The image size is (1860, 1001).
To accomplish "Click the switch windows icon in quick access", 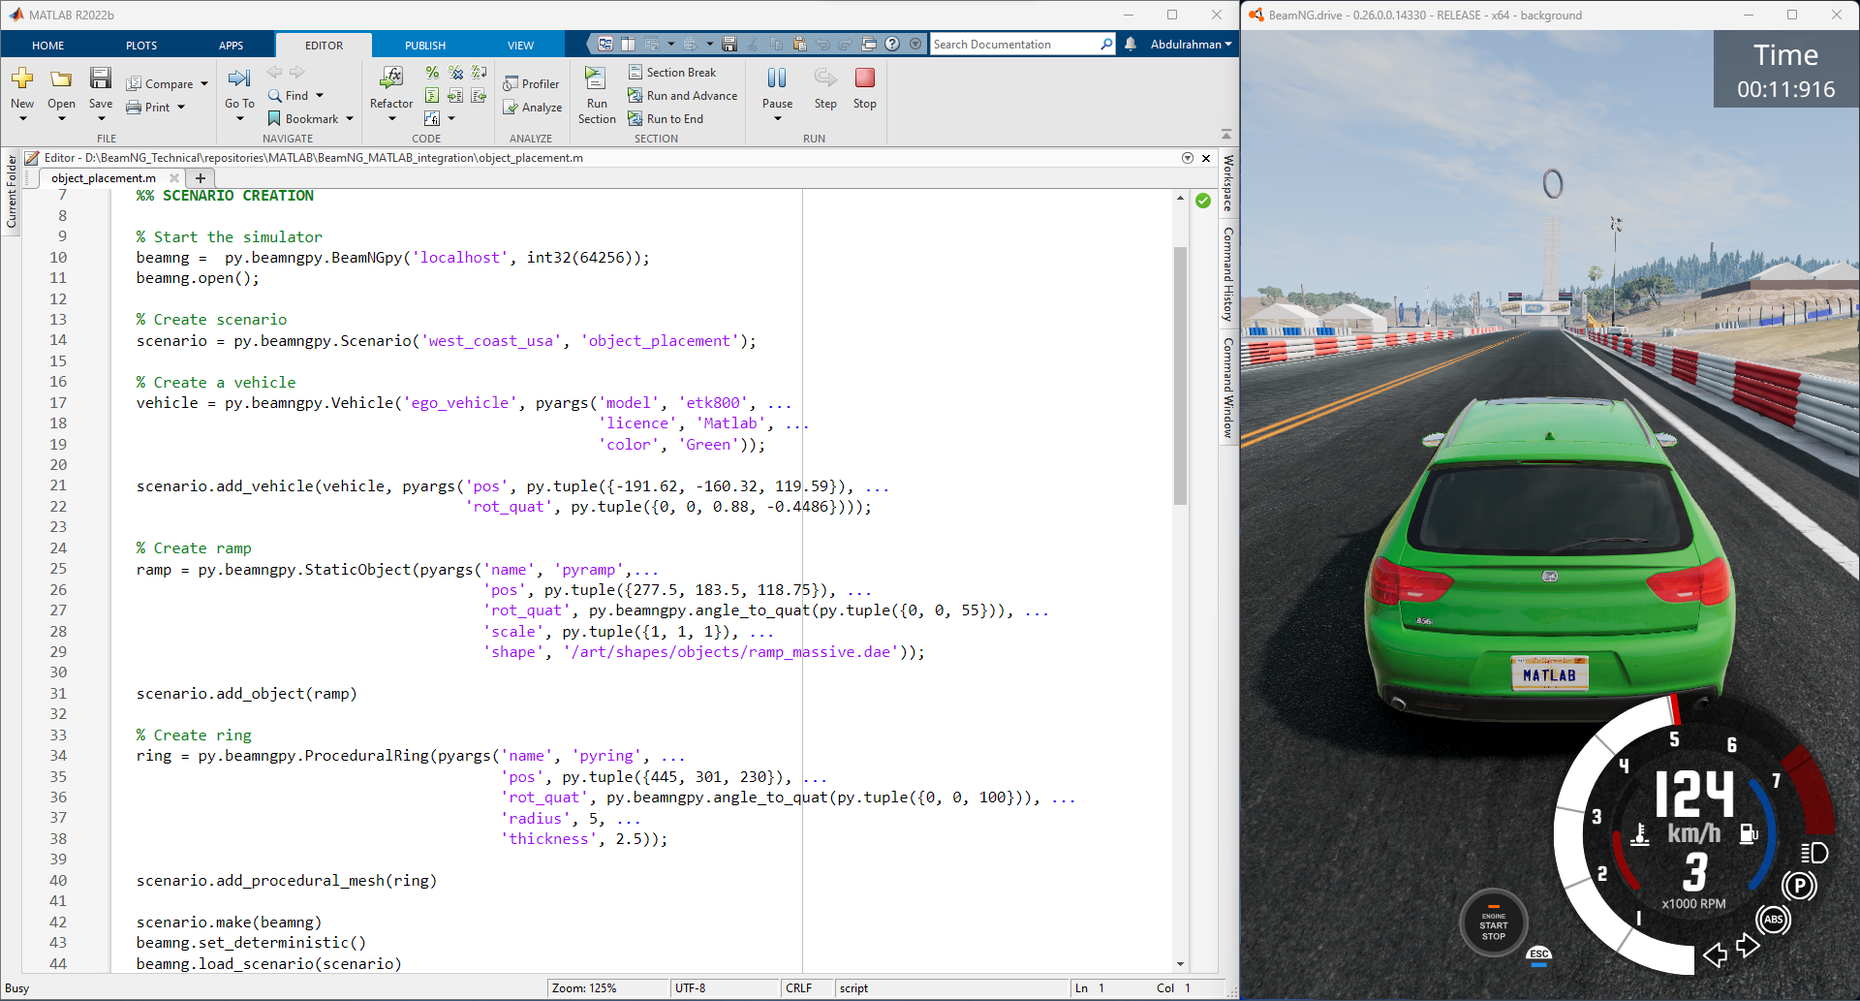I will (x=869, y=45).
